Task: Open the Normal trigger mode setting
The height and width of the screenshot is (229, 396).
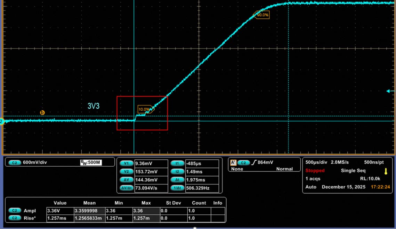Action: coord(284,169)
